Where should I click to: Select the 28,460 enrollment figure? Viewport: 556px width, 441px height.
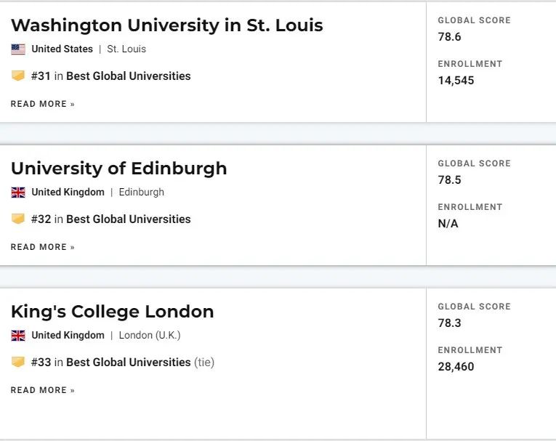coord(456,367)
